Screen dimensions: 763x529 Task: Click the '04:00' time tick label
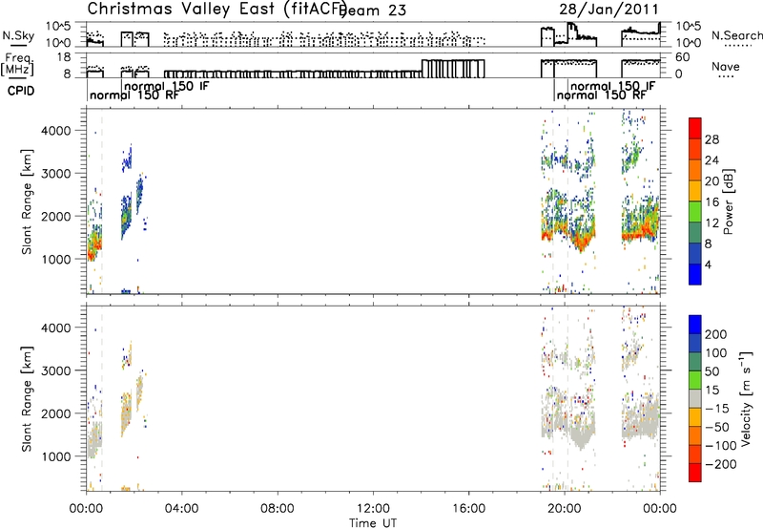tap(181, 509)
